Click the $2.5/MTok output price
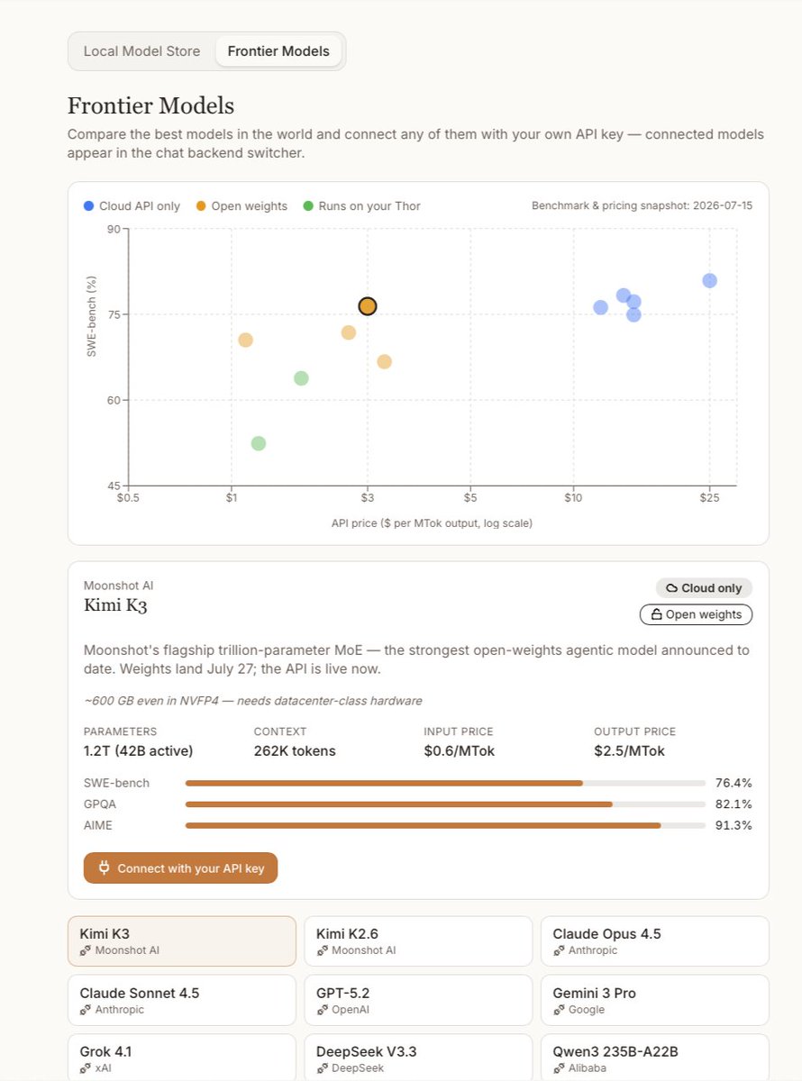 tap(630, 750)
